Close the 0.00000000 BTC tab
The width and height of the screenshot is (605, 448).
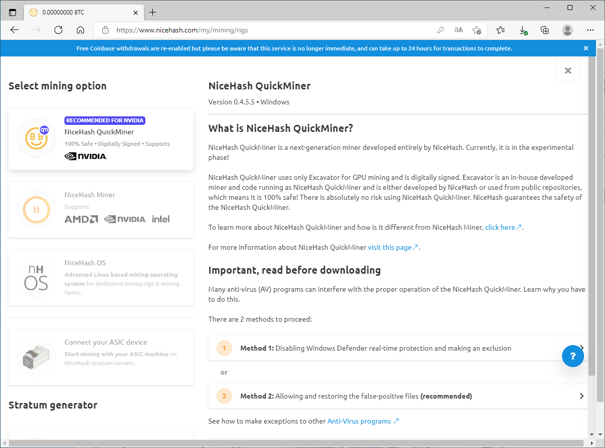[x=135, y=12]
